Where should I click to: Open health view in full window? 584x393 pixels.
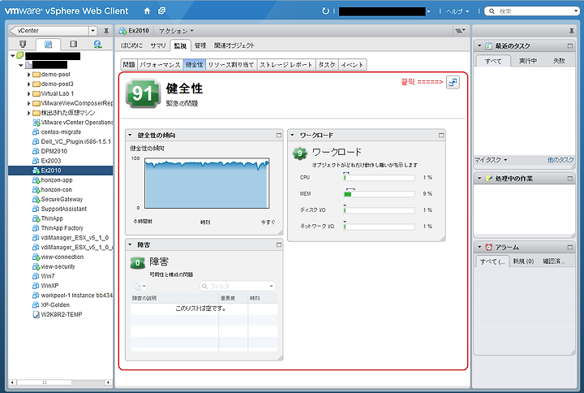(453, 82)
